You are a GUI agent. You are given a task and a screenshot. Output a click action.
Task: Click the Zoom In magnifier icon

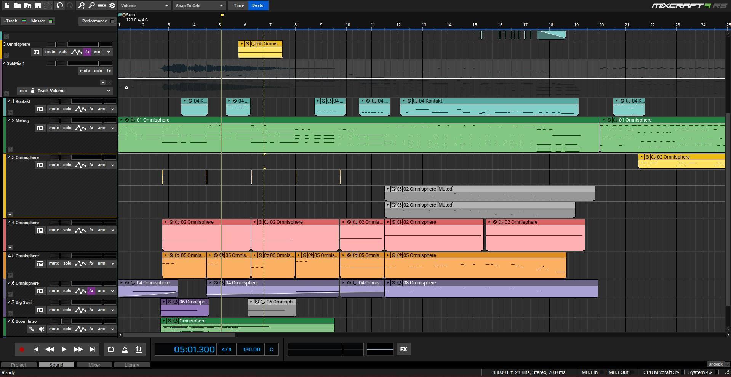tap(81, 5)
